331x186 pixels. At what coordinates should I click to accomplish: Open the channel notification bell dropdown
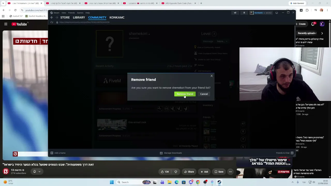(37, 172)
